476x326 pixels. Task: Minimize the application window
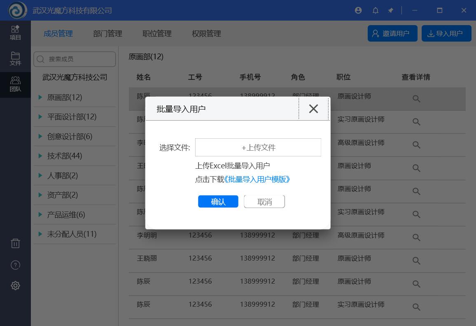(x=415, y=11)
